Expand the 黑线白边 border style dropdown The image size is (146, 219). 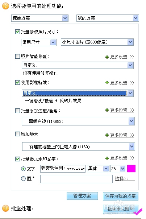point(78,121)
